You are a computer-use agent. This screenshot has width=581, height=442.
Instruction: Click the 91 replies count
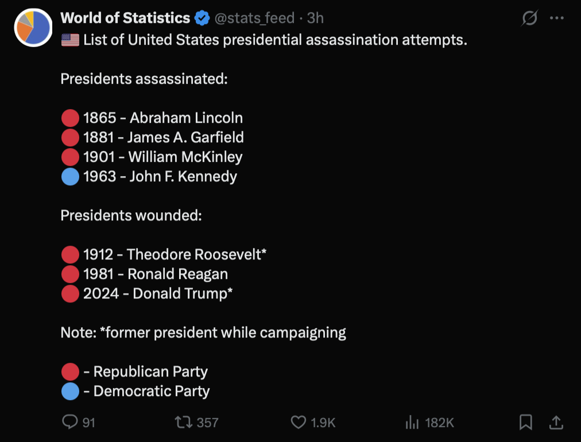88,423
